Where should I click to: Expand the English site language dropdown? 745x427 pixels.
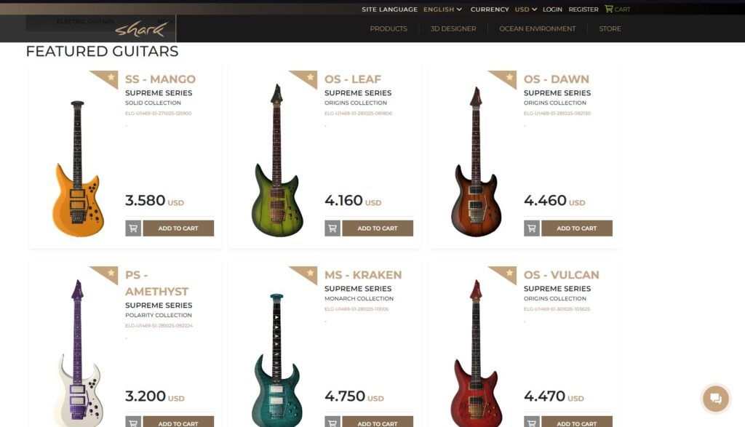(x=442, y=9)
